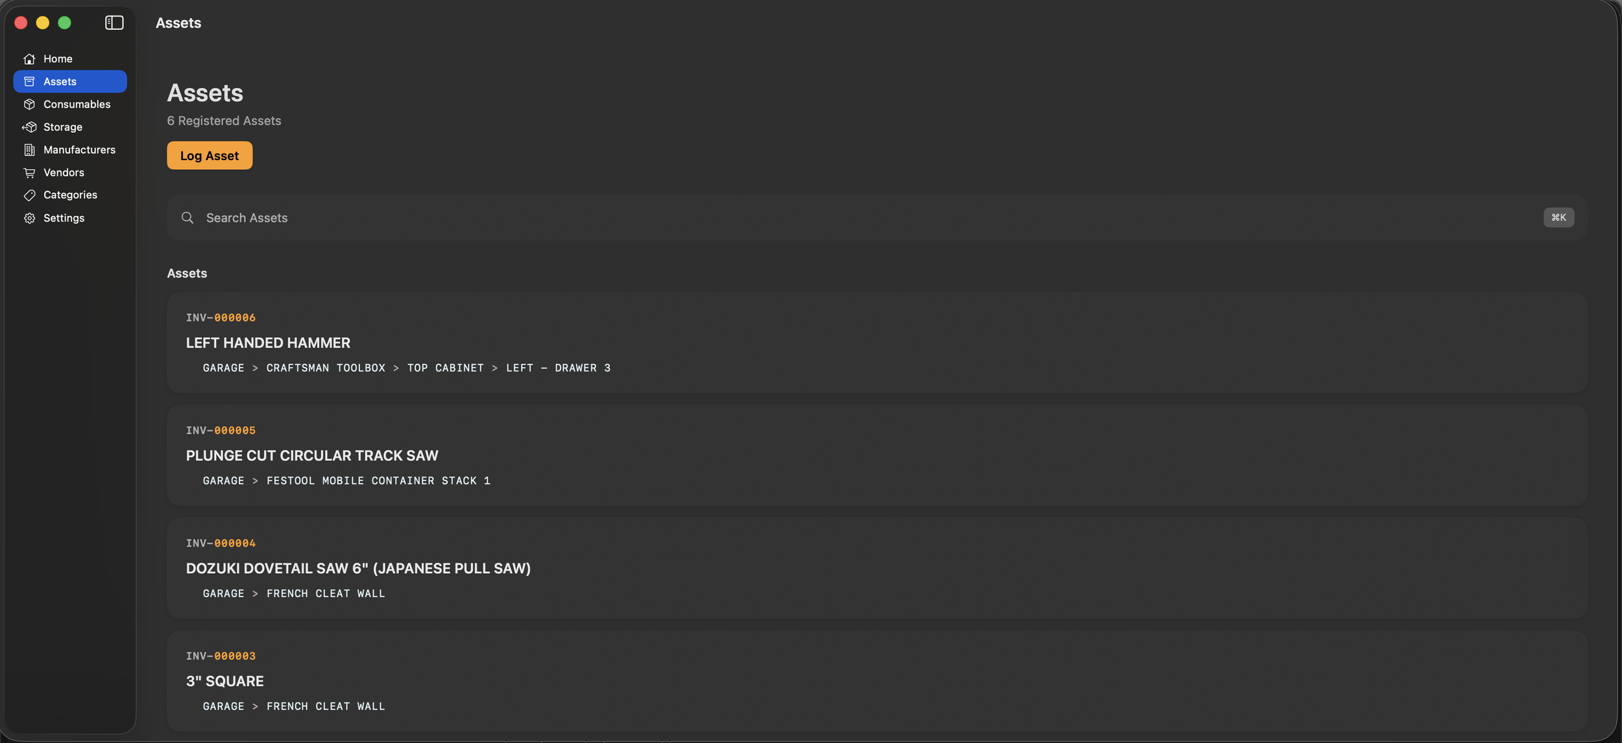Click the INV-000005 asset ID

[x=221, y=430]
